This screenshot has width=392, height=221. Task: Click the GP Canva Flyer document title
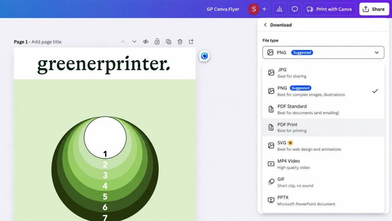coord(223,9)
